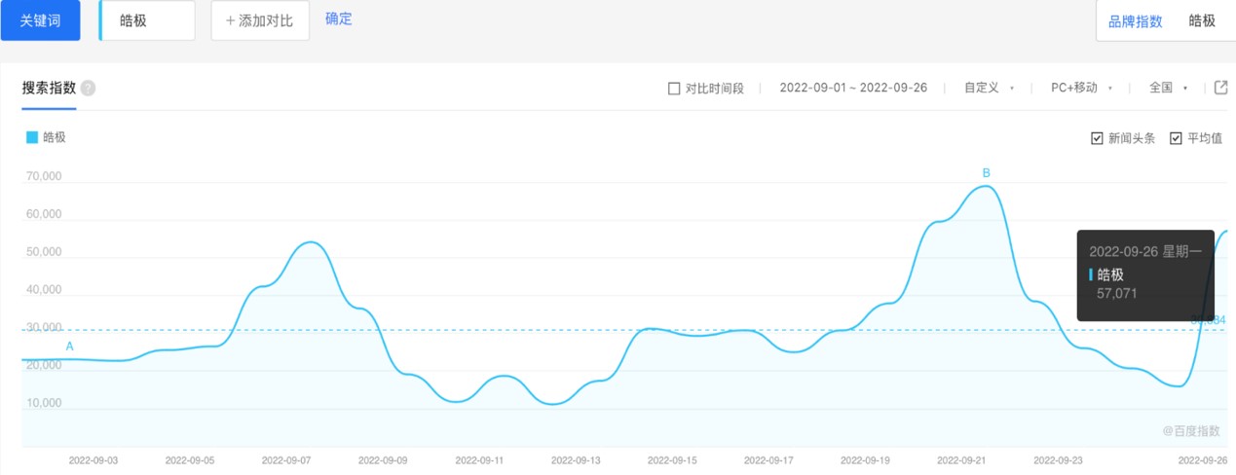The image size is (1236, 475).
Task: Toggle the 皓极 legend blue swatch
Action: coord(32,137)
